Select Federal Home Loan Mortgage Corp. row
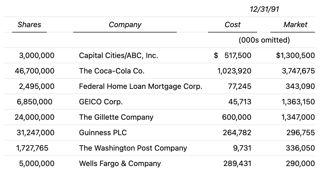This screenshot has width=323, height=174. (x=140, y=86)
